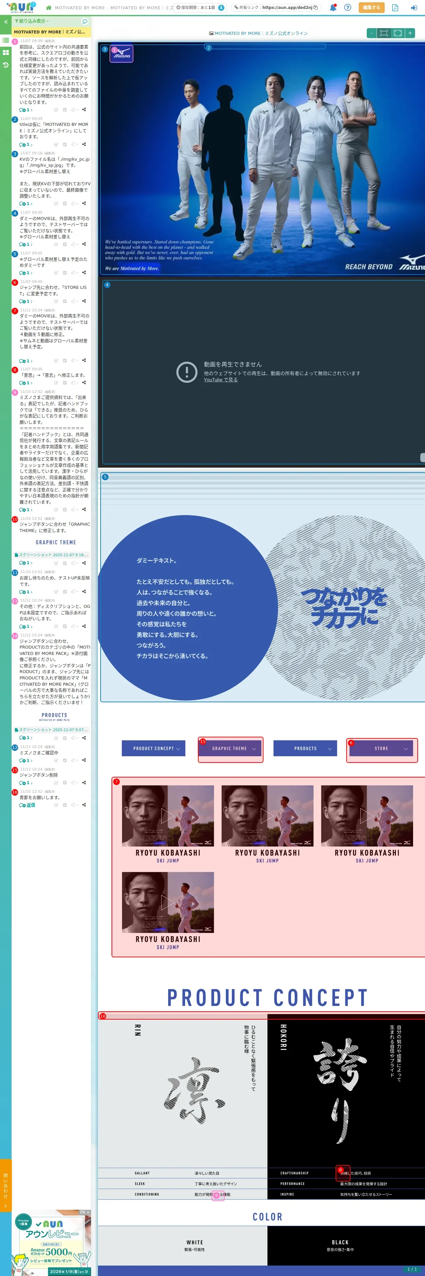
Task: Click the login arrow icon
Action: click(x=414, y=7)
